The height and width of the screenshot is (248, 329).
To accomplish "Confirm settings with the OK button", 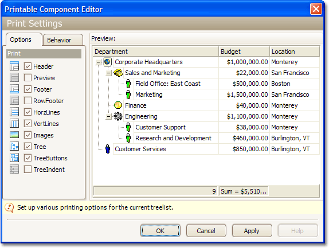I will pos(160,231).
